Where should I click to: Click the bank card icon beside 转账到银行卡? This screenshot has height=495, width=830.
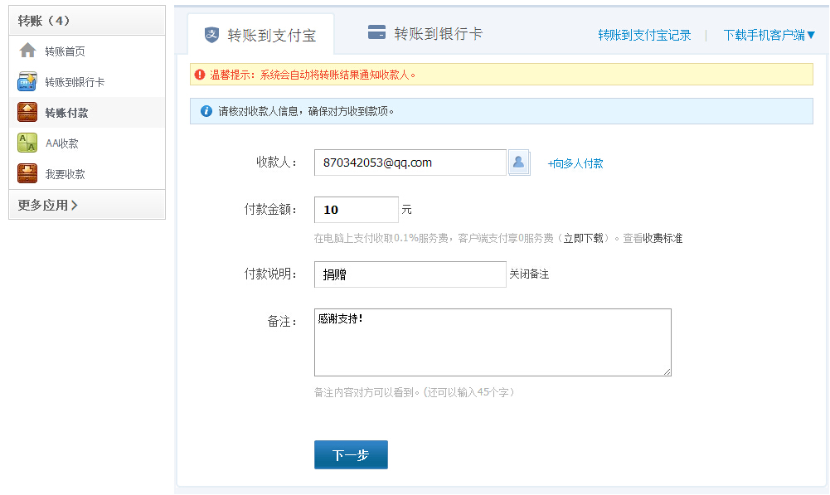coord(27,81)
